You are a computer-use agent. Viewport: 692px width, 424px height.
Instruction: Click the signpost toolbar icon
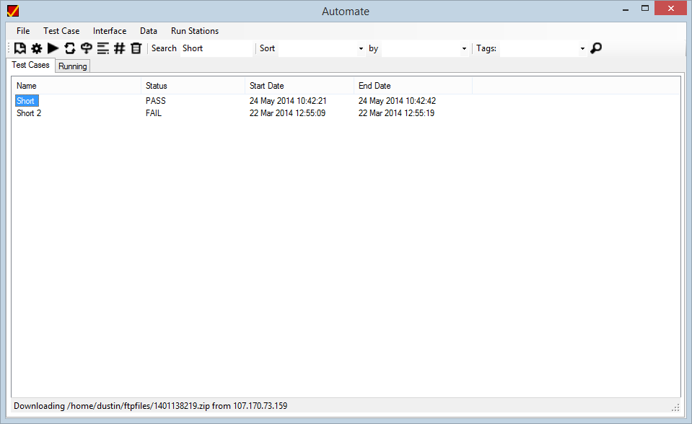click(x=87, y=48)
